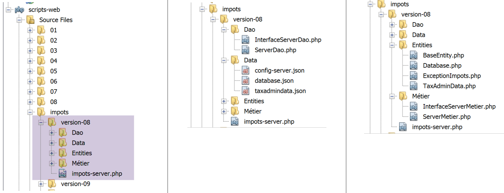The image size is (504, 193).
Task: Click the config-server.json file icon
Action: (x=245, y=71)
